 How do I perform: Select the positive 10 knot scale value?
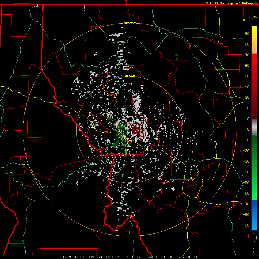click(247, 119)
